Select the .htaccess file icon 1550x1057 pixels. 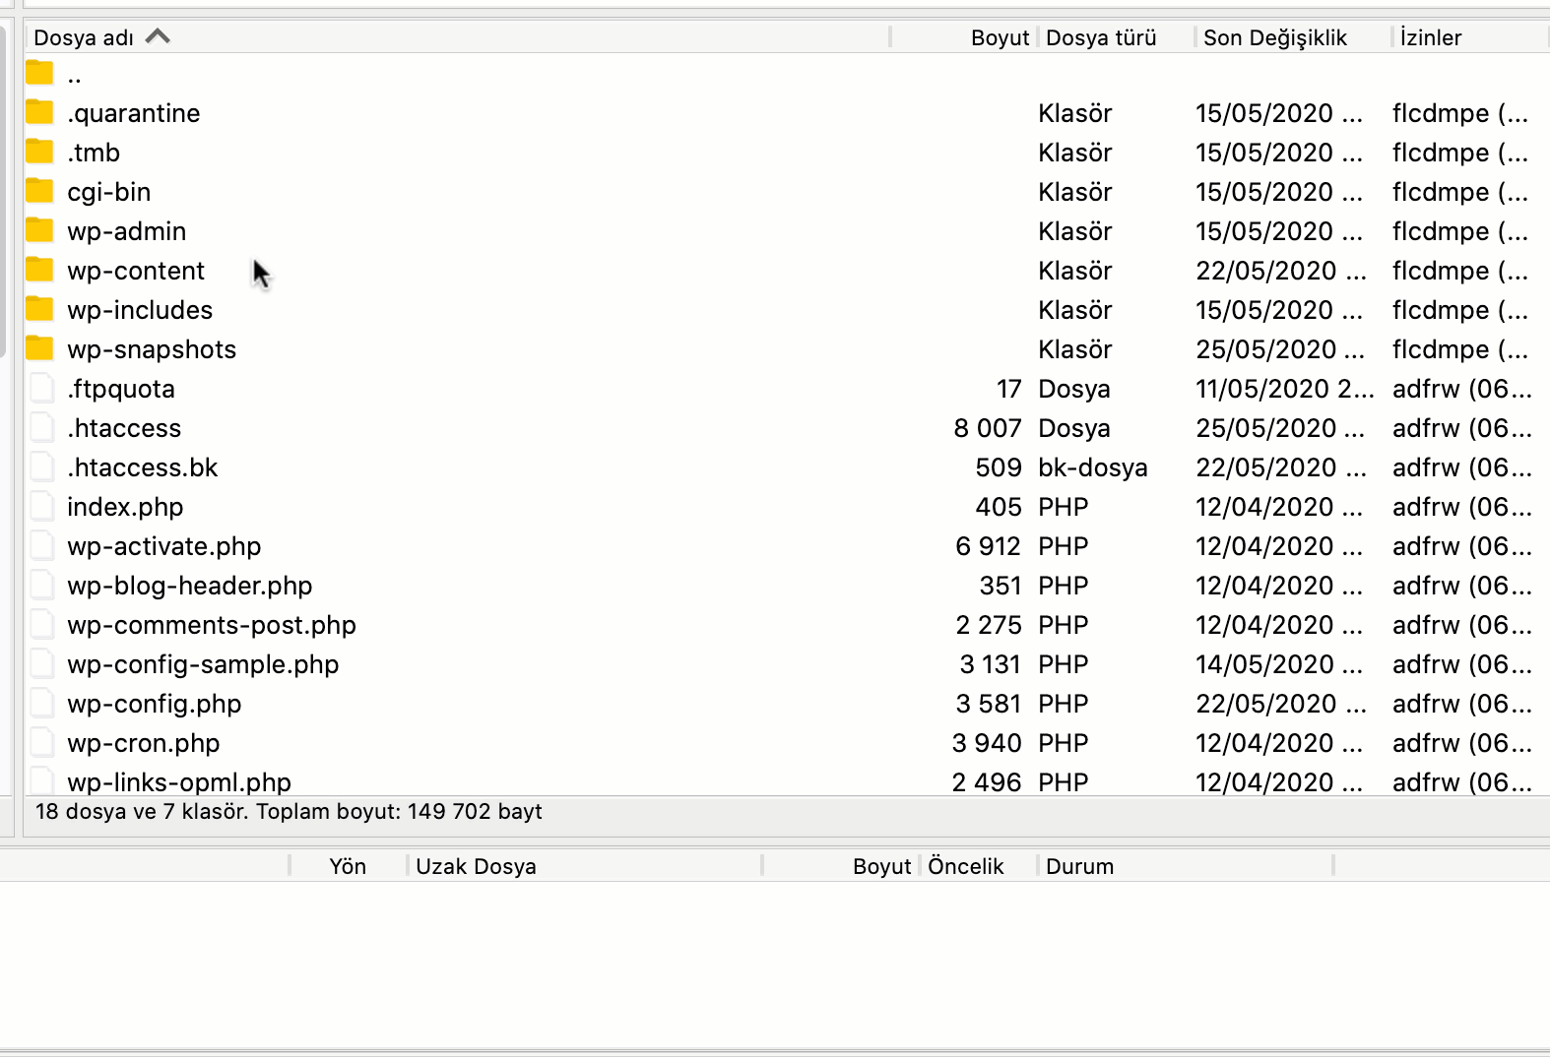(x=41, y=427)
